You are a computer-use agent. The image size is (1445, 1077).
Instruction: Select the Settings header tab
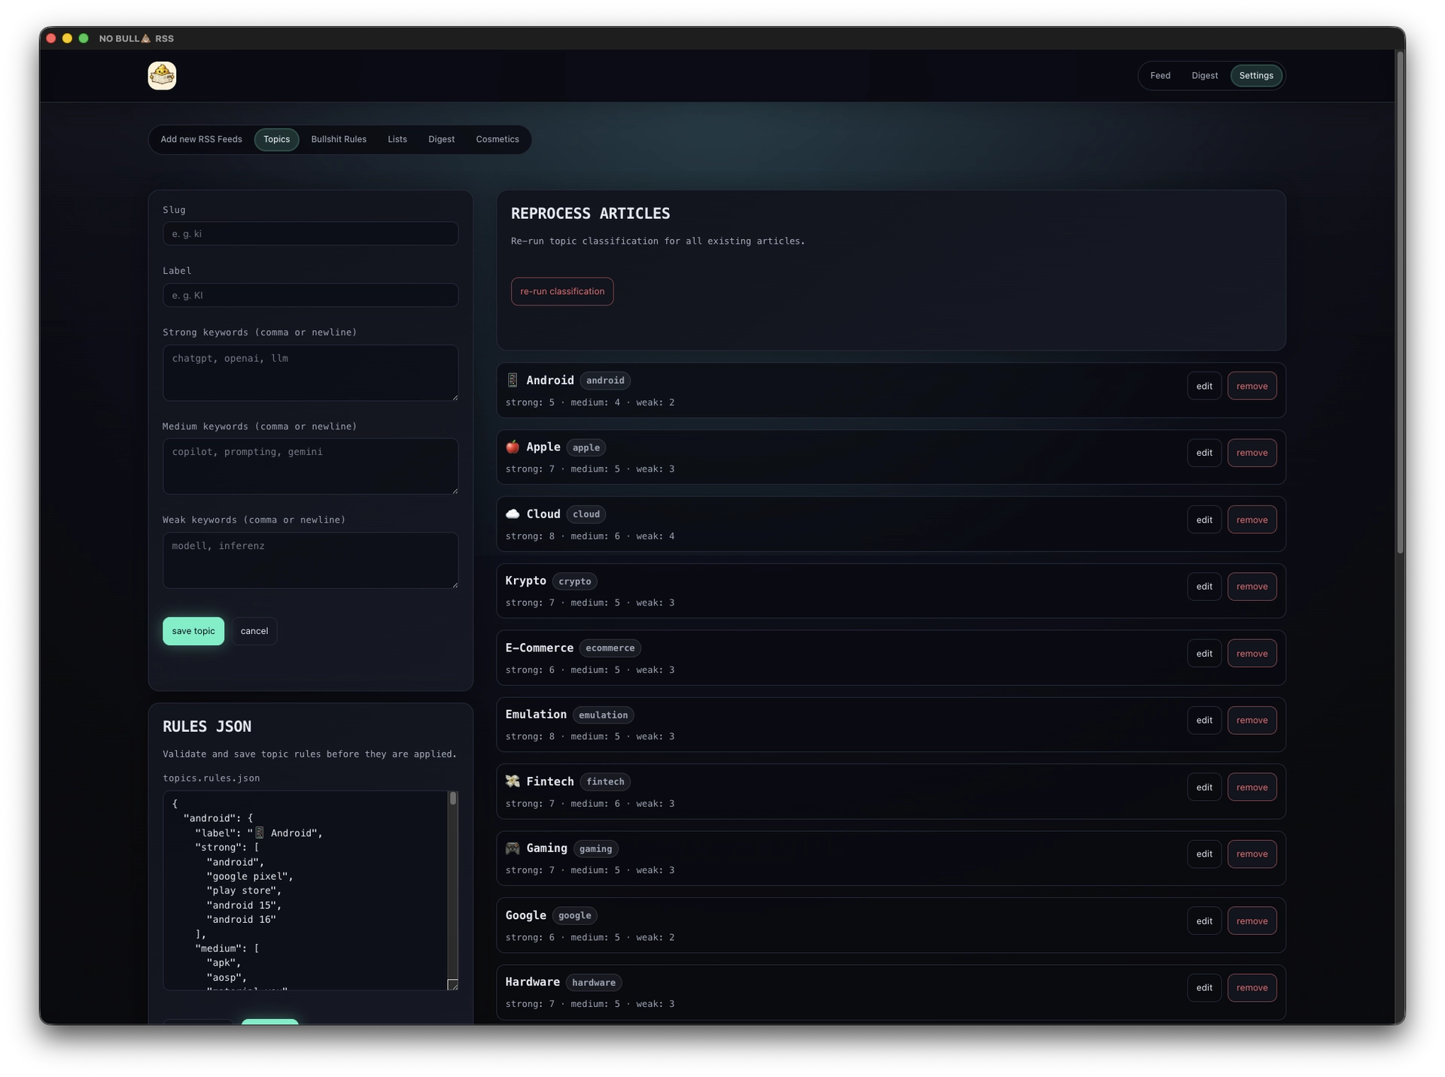pos(1256,75)
